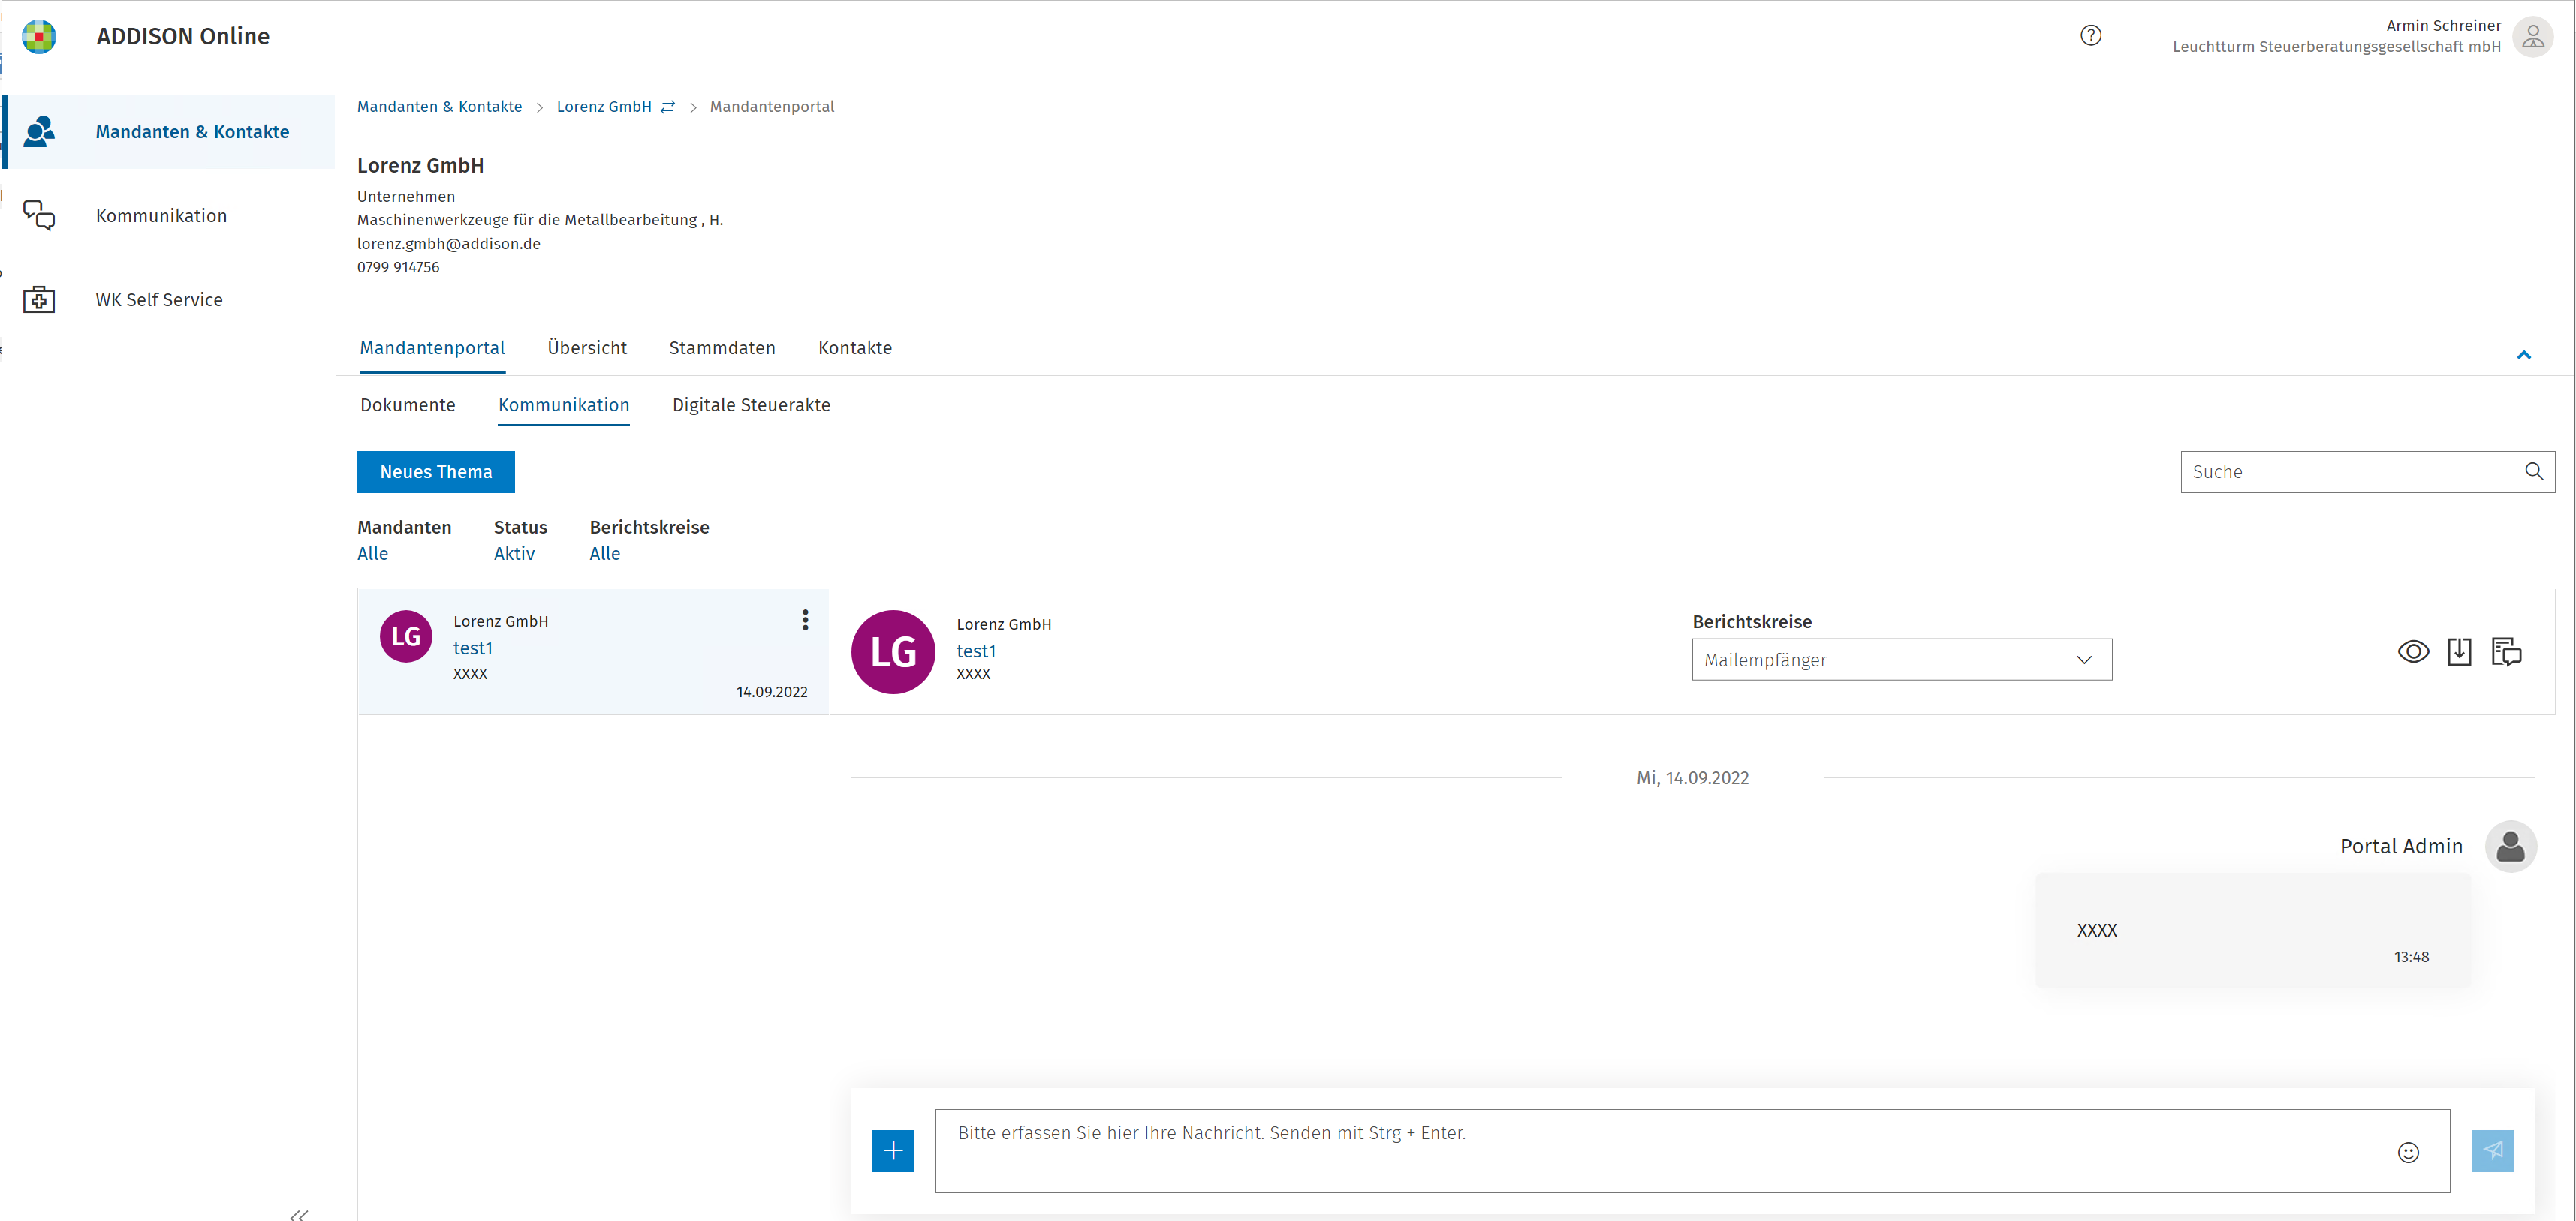The width and height of the screenshot is (2576, 1221).
Task: Switch to the Dokumente sub-tab
Action: [408, 404]
